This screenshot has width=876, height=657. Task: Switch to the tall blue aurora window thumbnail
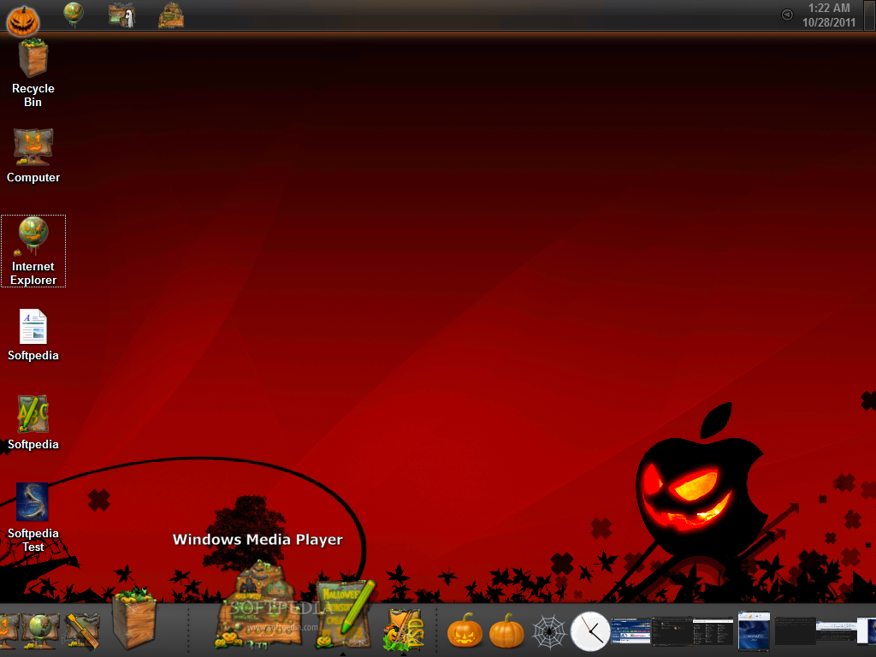tap(754, 631)
